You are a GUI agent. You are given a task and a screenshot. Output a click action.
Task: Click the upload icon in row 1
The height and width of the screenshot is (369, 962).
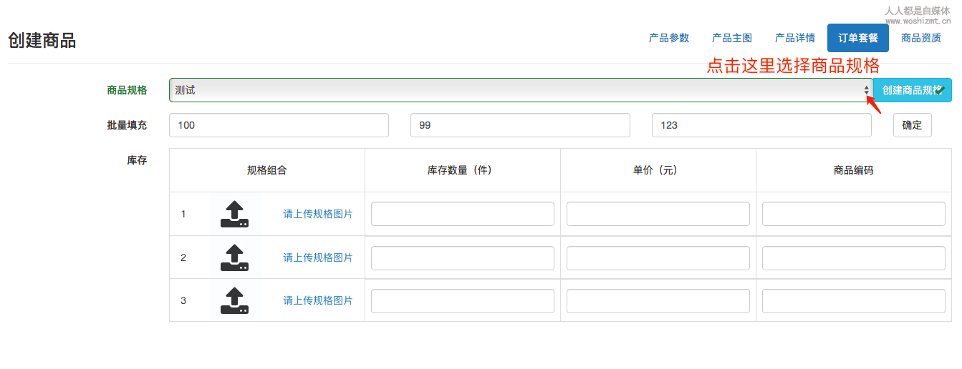(x=234, y=214)
